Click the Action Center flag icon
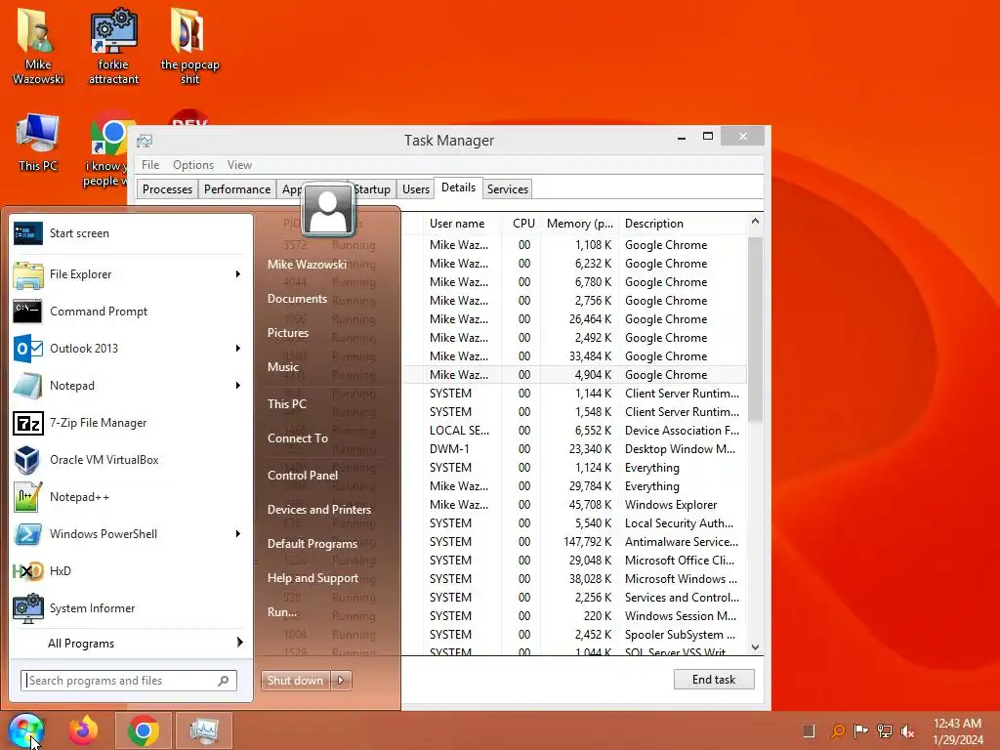Viewport: 1000px width, 750px height. pos(861,730)
